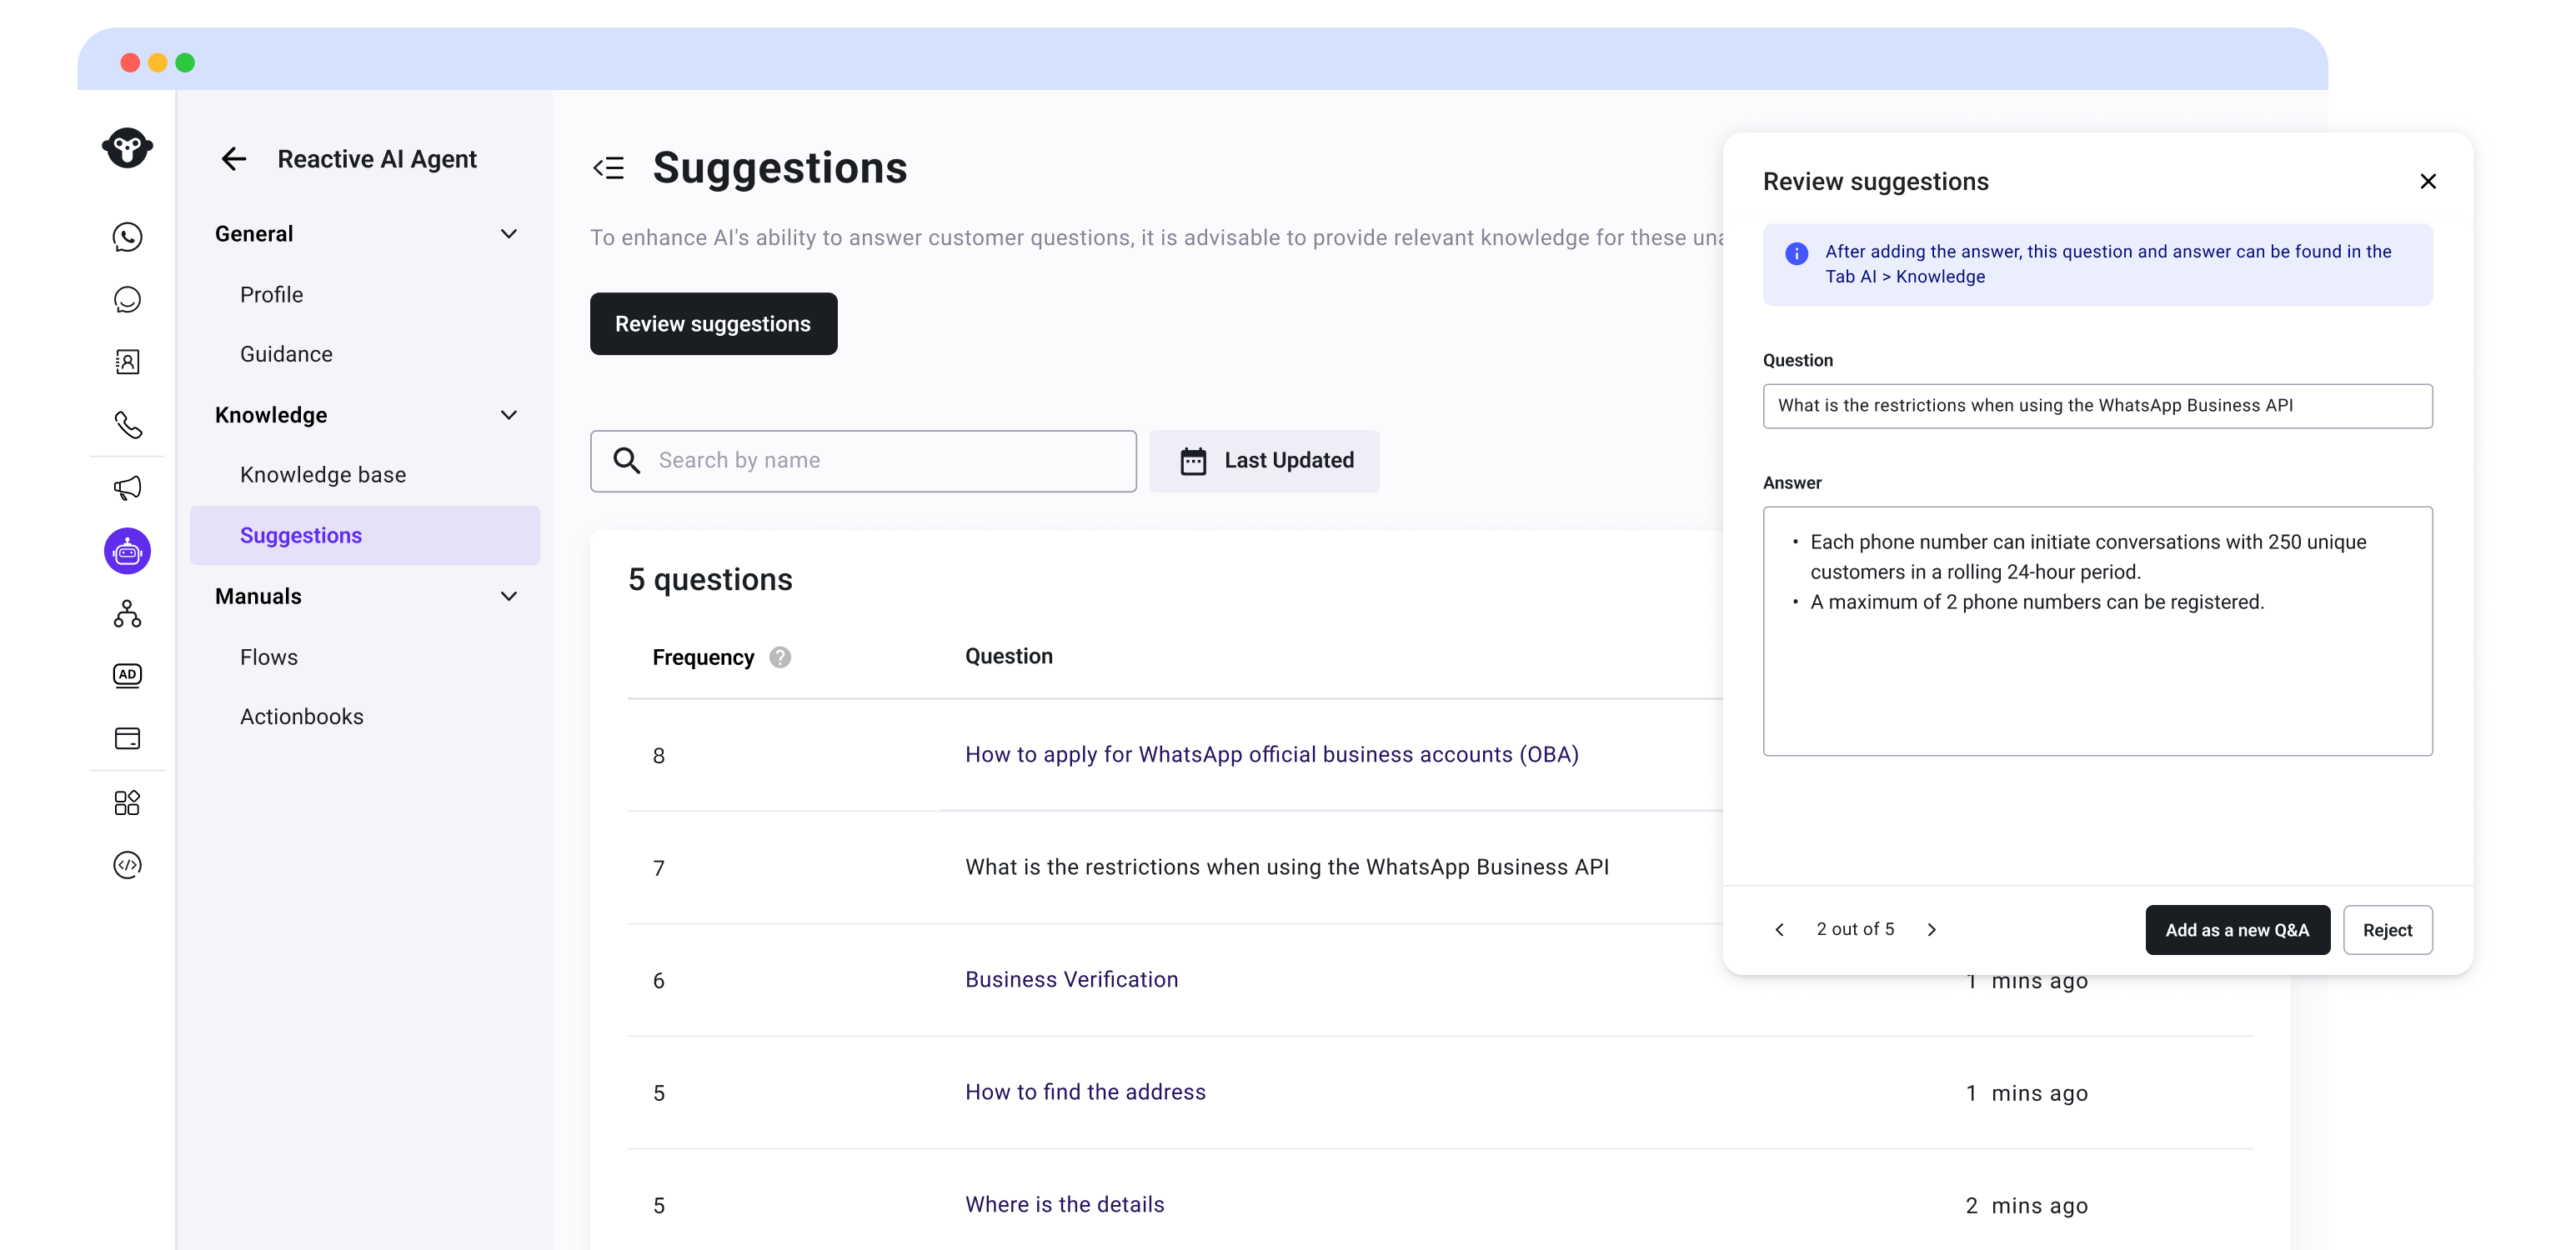The image size is (2576, 1250).
Task: Open the code integrations sidebar icon
Action: tap(127, 865)
